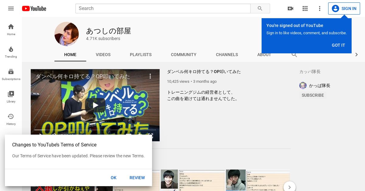Open the hamburger guide menu

coord(11,8)
